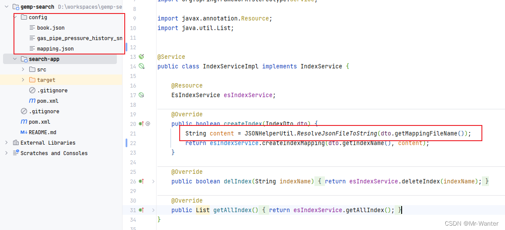Click import javax.annotation.Resource line
The image size is (505, 230).
(215, 18)
